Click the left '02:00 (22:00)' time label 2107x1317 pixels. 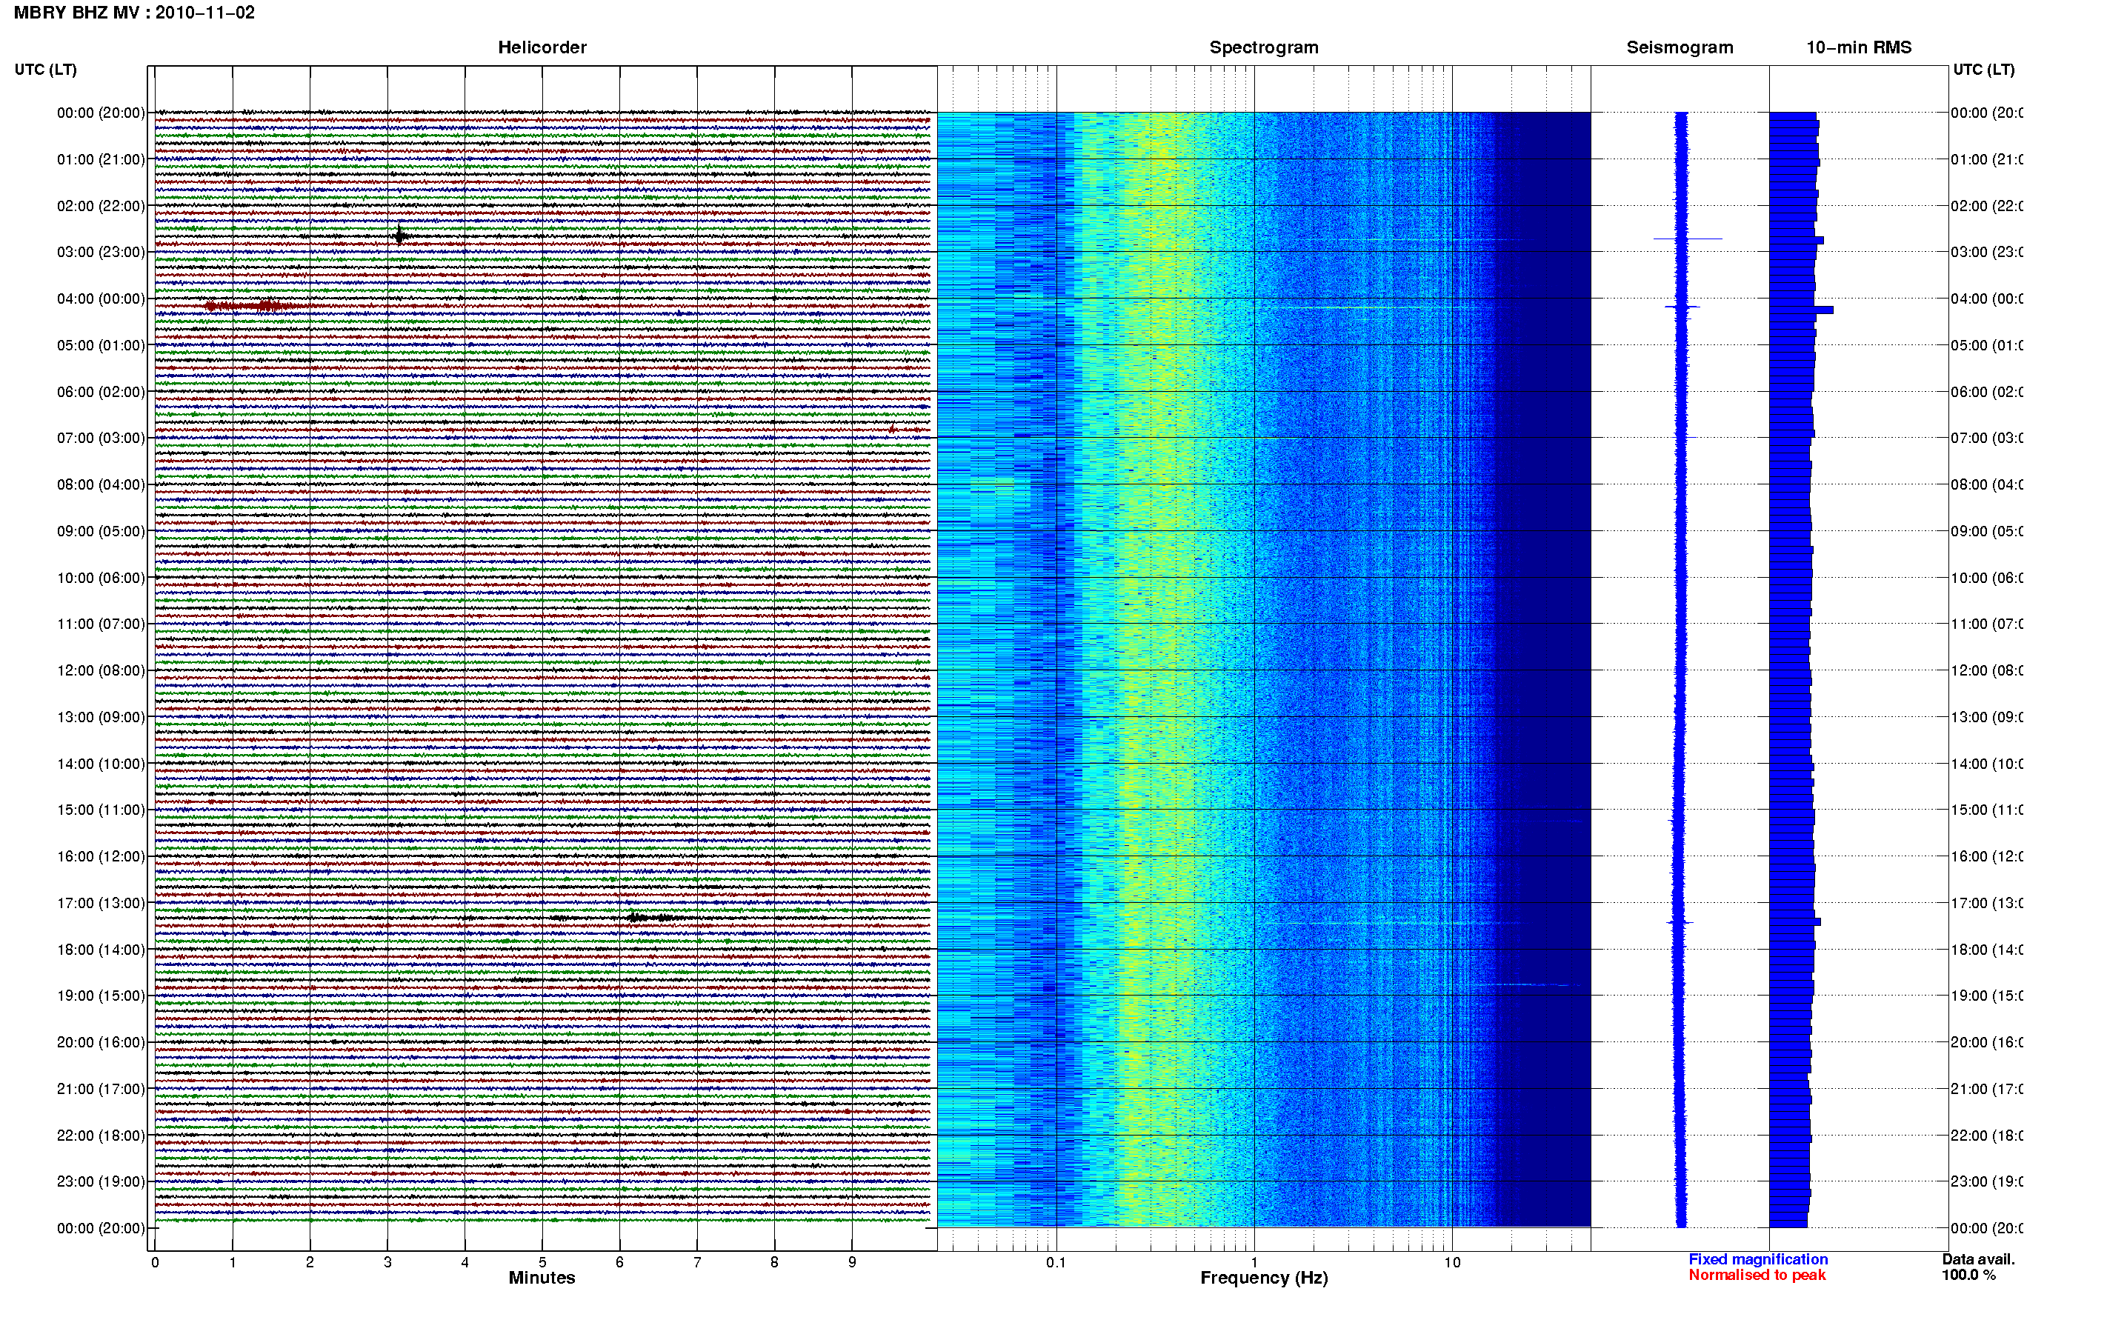(x=101, y=206)
